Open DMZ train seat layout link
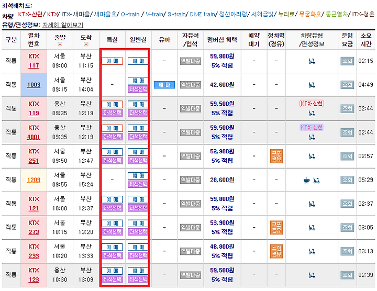 coord(202,15)
